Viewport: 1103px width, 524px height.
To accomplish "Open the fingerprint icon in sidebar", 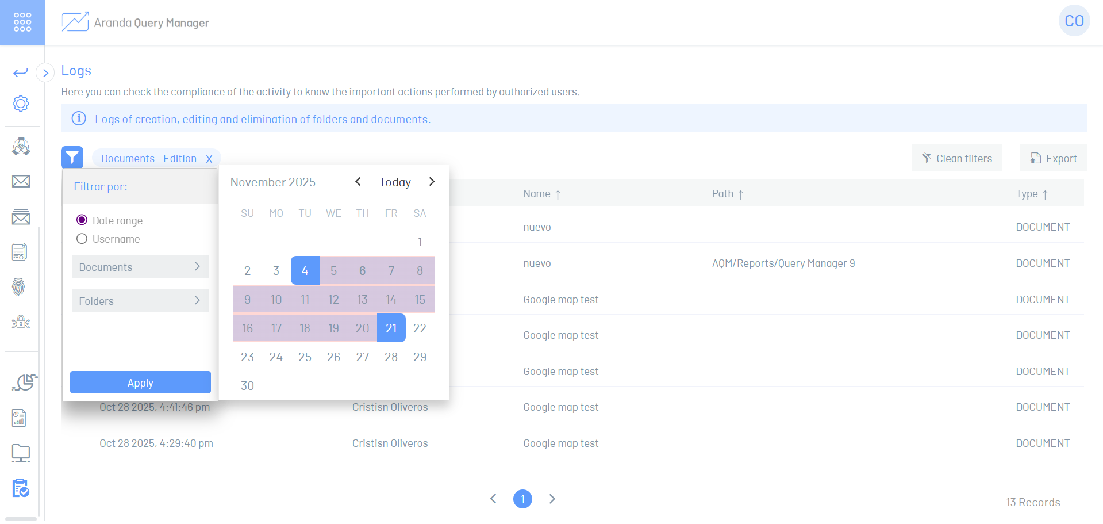I will click(19, 286).
